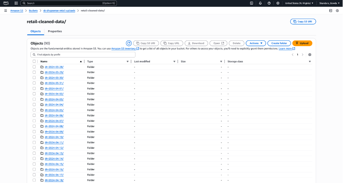
Task: Open the dt=2024-04-02/ folder
Action: (54, 94)
